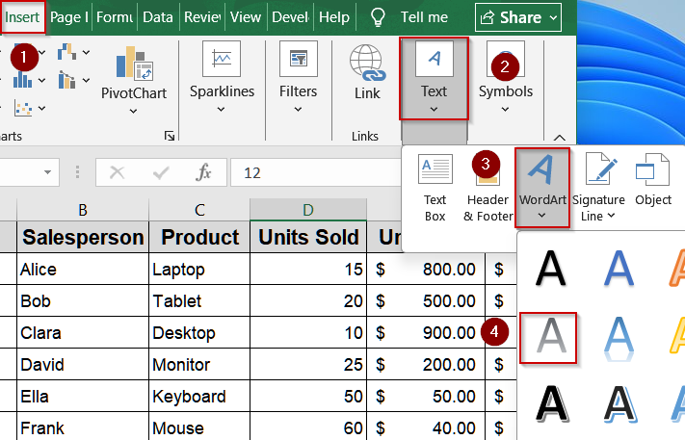Select the cell containing Clara
The height and width of the screenshot is (440, 685).
coord(83,332)
